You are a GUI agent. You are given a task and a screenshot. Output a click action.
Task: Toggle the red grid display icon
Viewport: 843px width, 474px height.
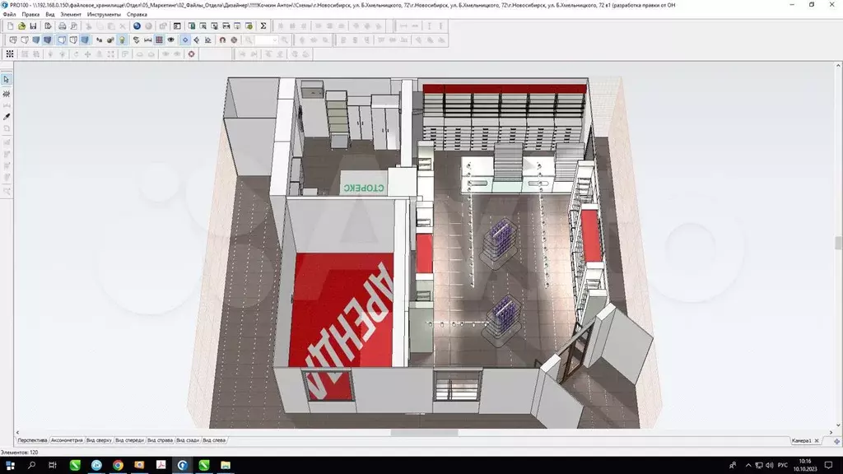coord(159,39)
